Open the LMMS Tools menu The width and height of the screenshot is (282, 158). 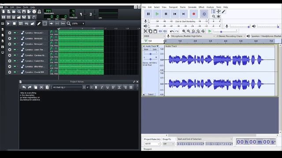pyautogui.click(x=26, y=7)
